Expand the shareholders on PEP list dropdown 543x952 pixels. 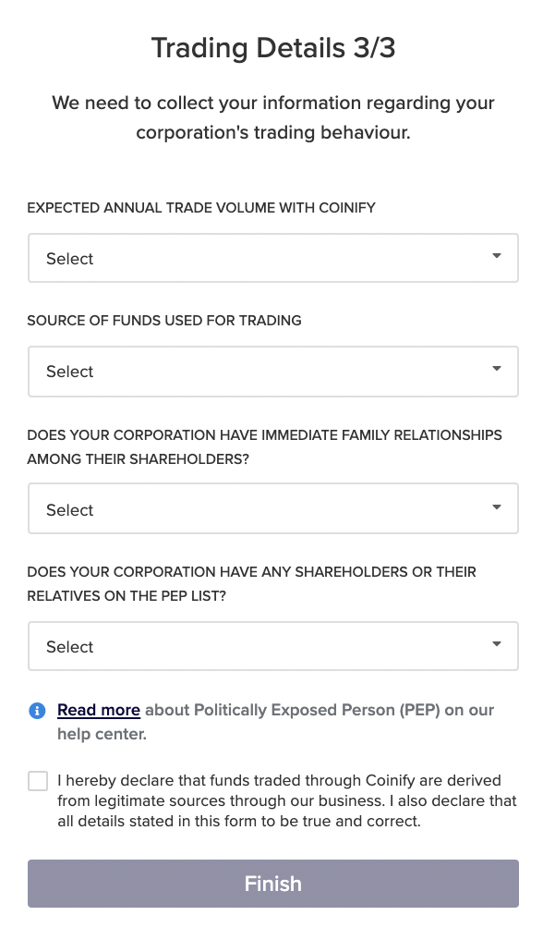coord(273,646)
